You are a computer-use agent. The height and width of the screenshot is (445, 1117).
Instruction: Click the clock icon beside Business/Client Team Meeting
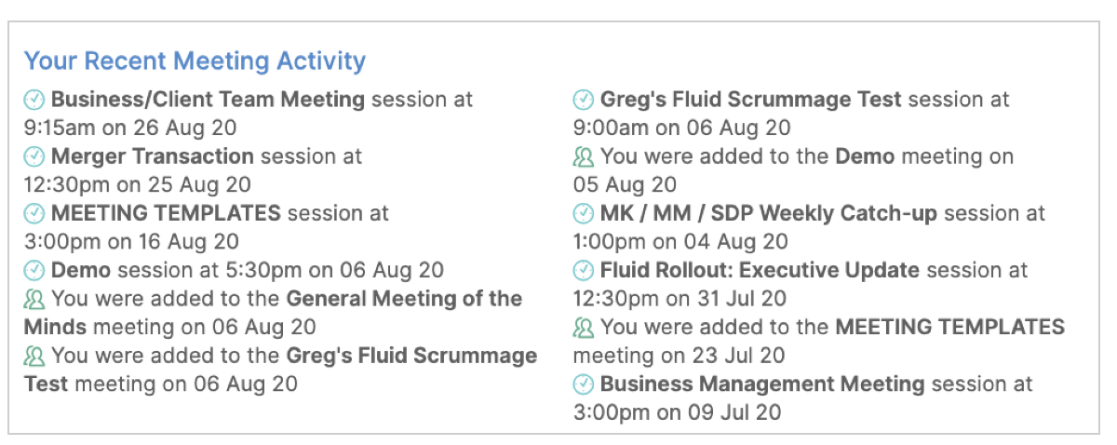coord(34,100)
